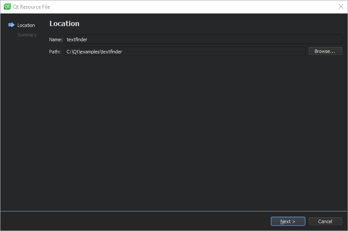Click the Qt Creator logo icon
Screen dimensions: 348x231
(7, 7)
